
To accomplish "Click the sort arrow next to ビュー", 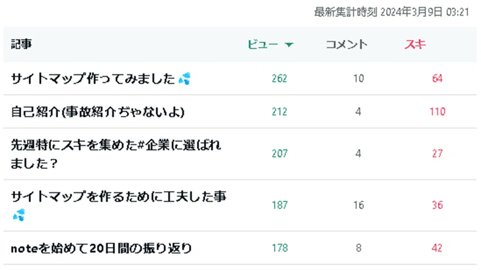I will pyautogui.click(x=289, y=45).
